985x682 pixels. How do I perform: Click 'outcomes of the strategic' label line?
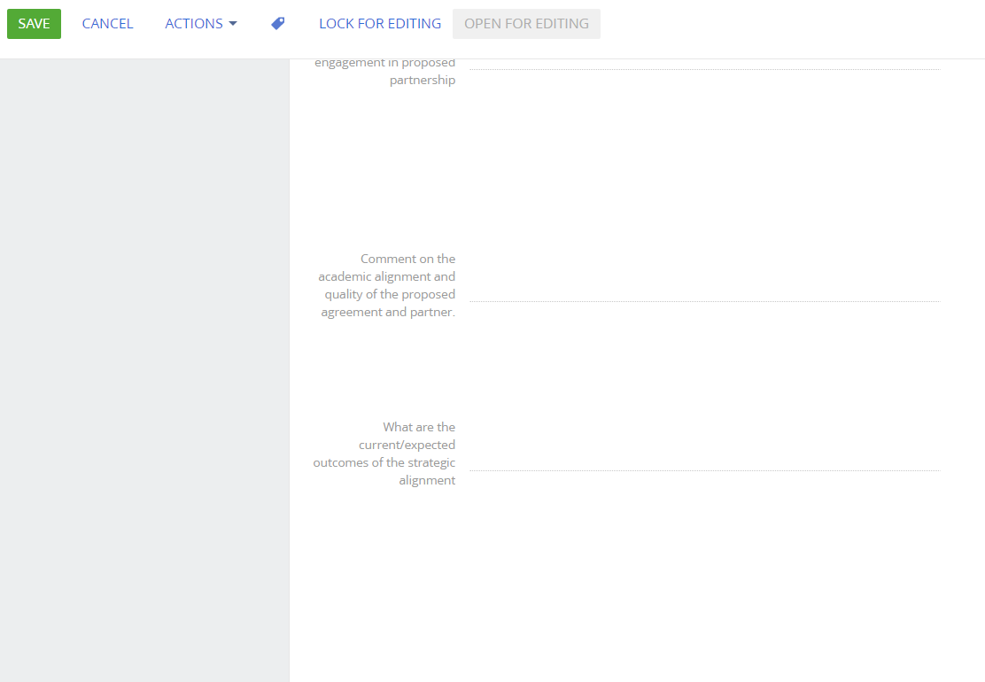click(x=384, y=463)
